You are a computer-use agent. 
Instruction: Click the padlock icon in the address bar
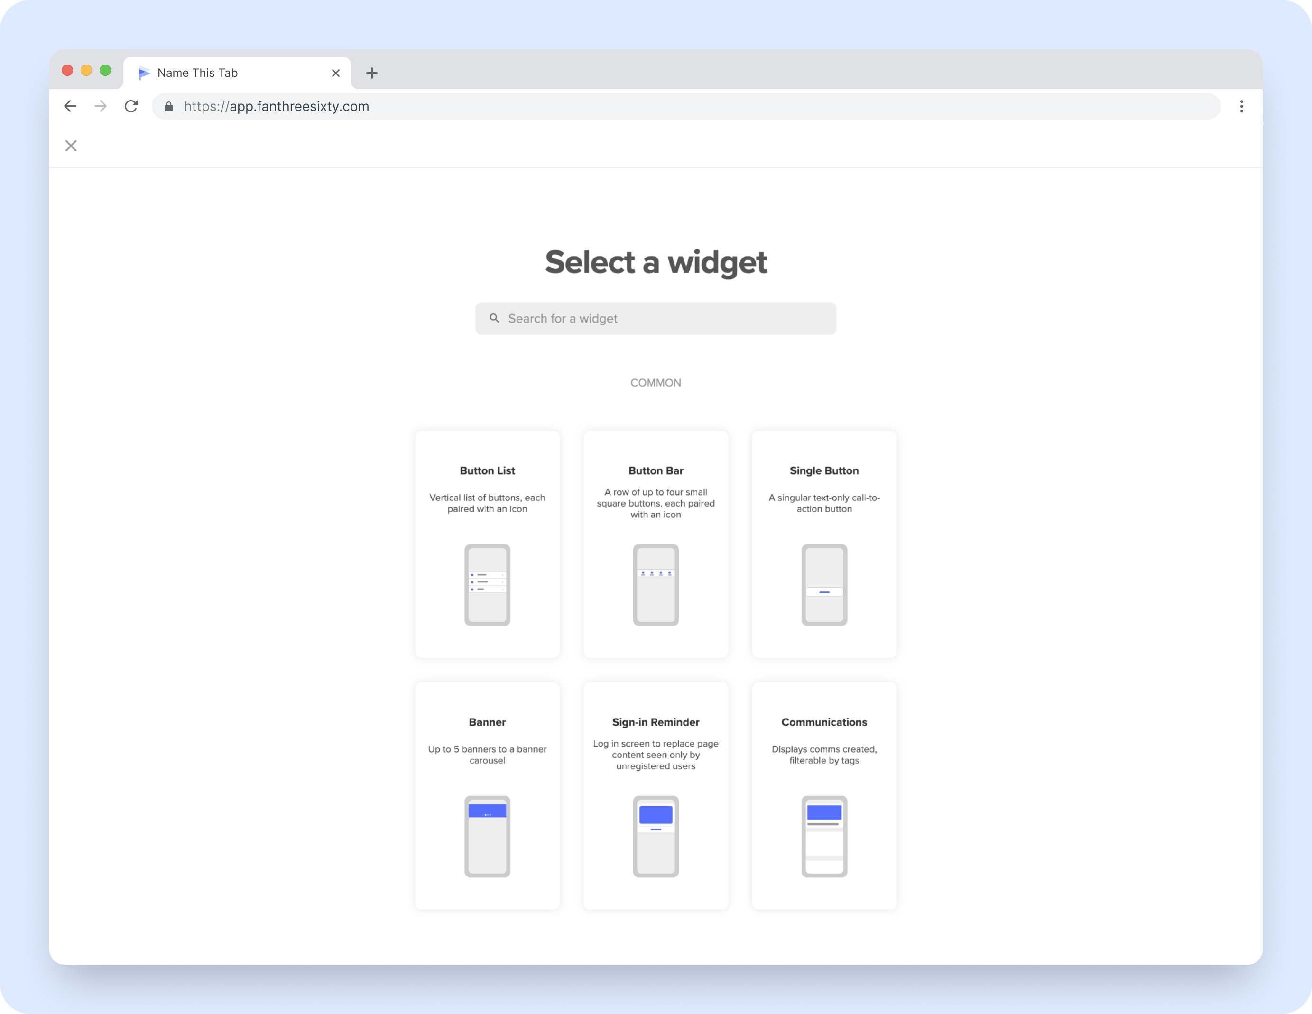pyautogui.click(x=169, y=107)
